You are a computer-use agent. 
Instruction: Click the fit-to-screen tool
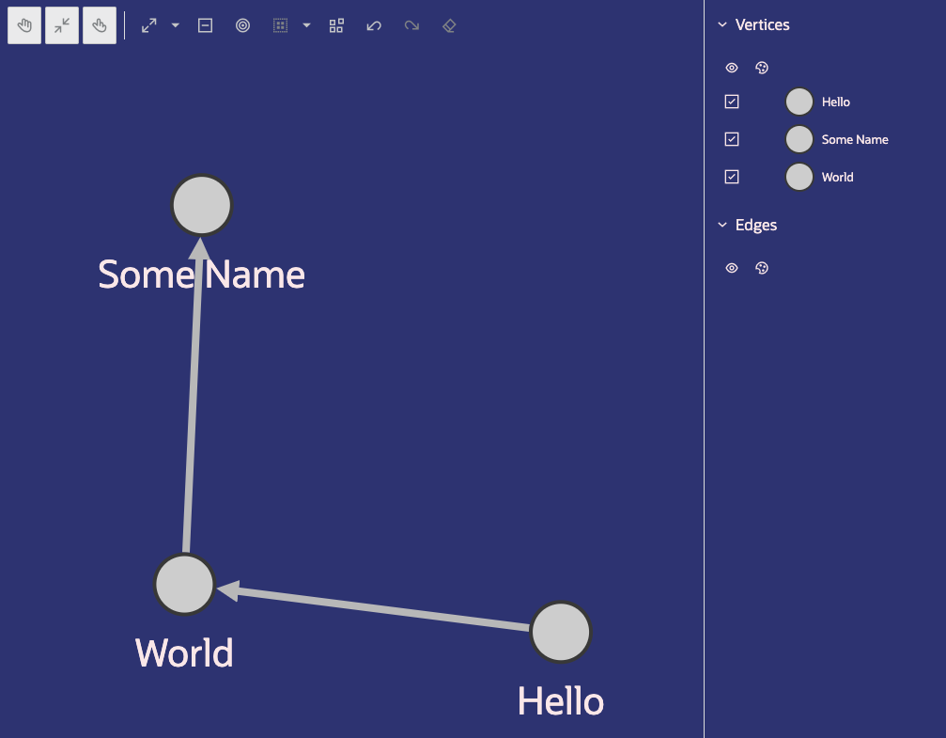61,25
